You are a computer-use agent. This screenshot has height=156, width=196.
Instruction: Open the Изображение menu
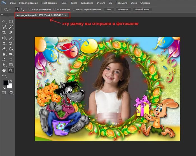[x=50, y=3]
